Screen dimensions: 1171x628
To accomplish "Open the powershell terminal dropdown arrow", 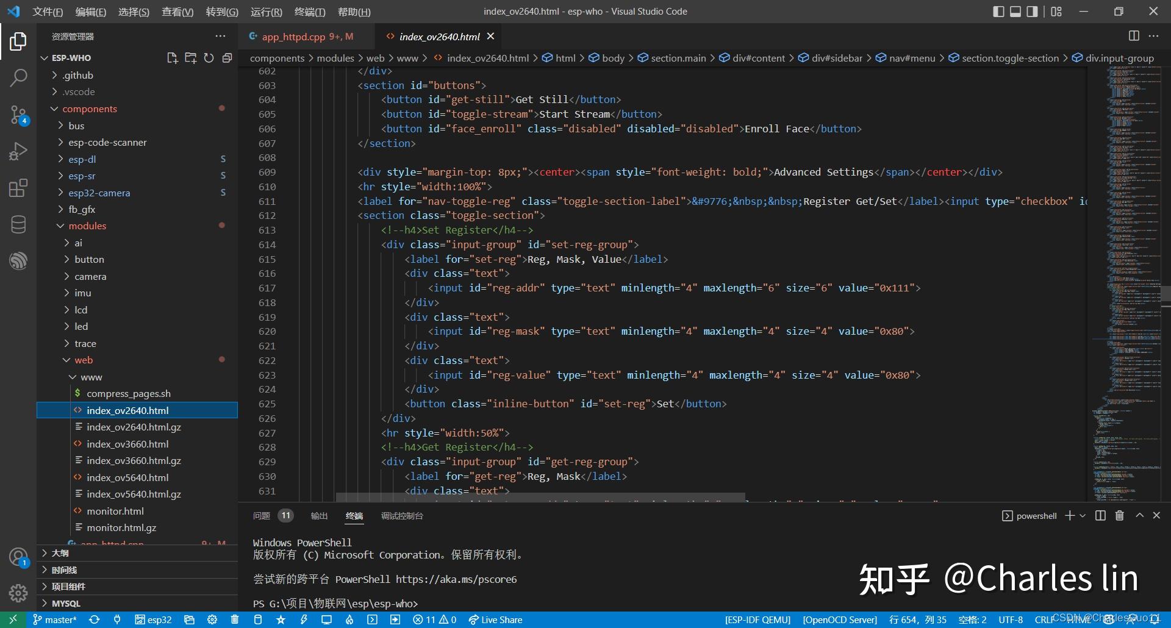I will click(x=1082, y=515).
